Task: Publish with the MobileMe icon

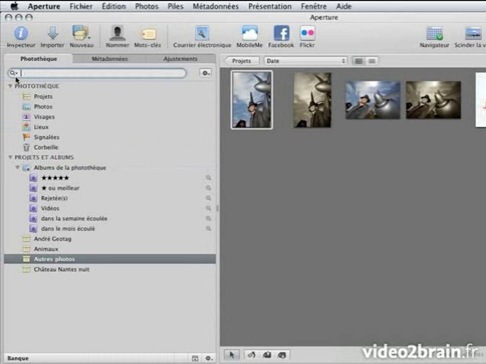Action: tap(250, 33)
